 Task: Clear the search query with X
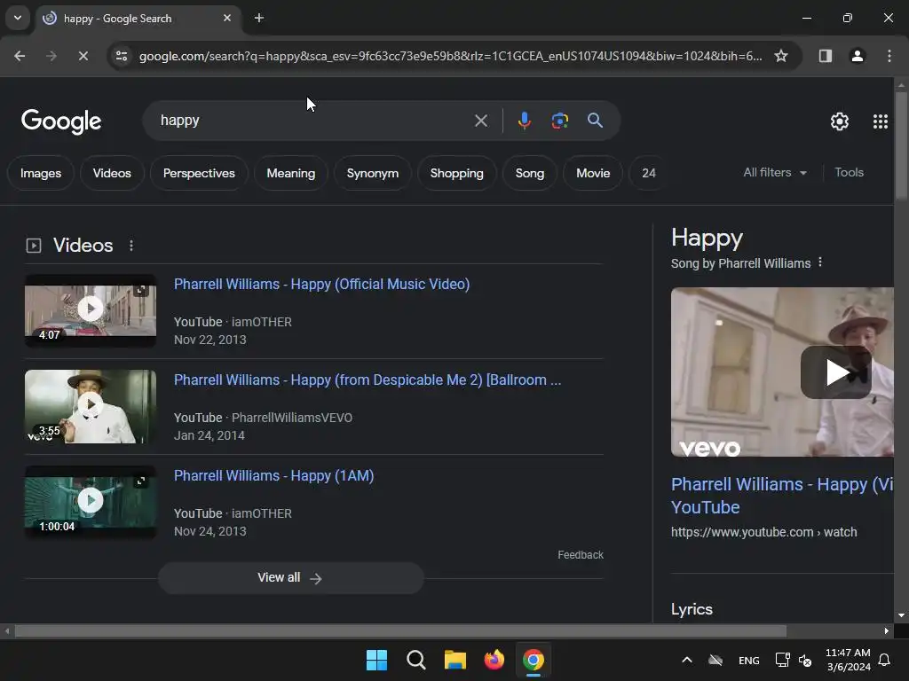click(x=480, y=121)
